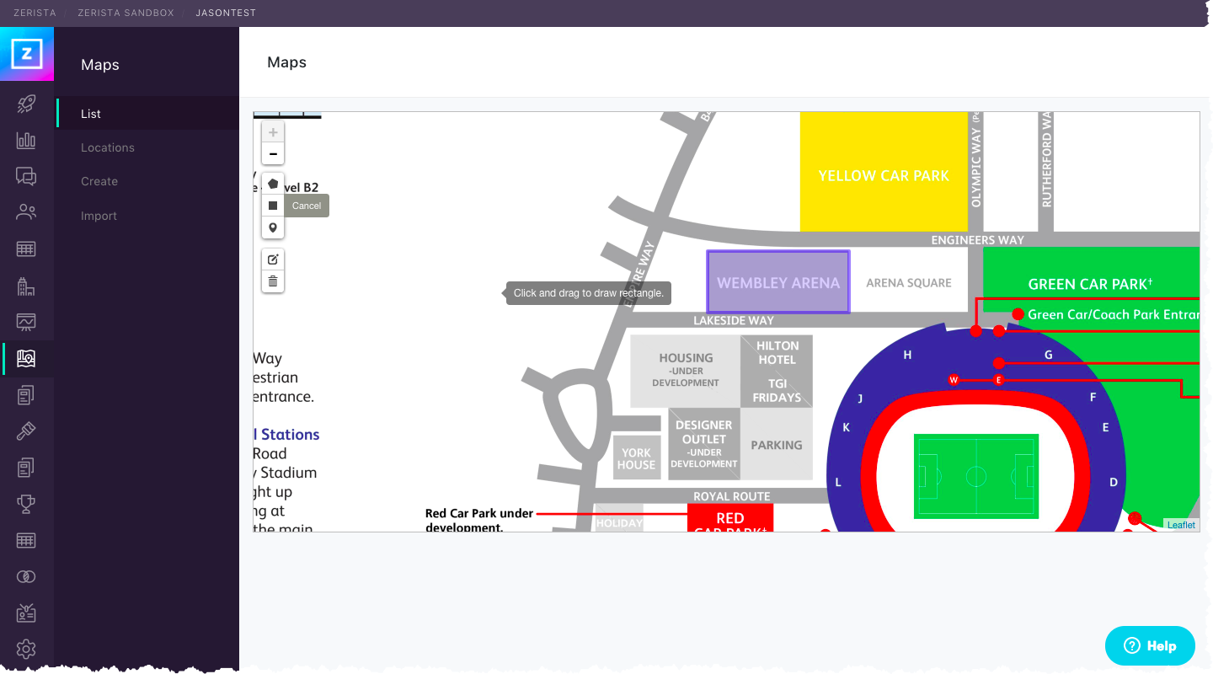Open the bar chart analytics icon

pos(26,141)
